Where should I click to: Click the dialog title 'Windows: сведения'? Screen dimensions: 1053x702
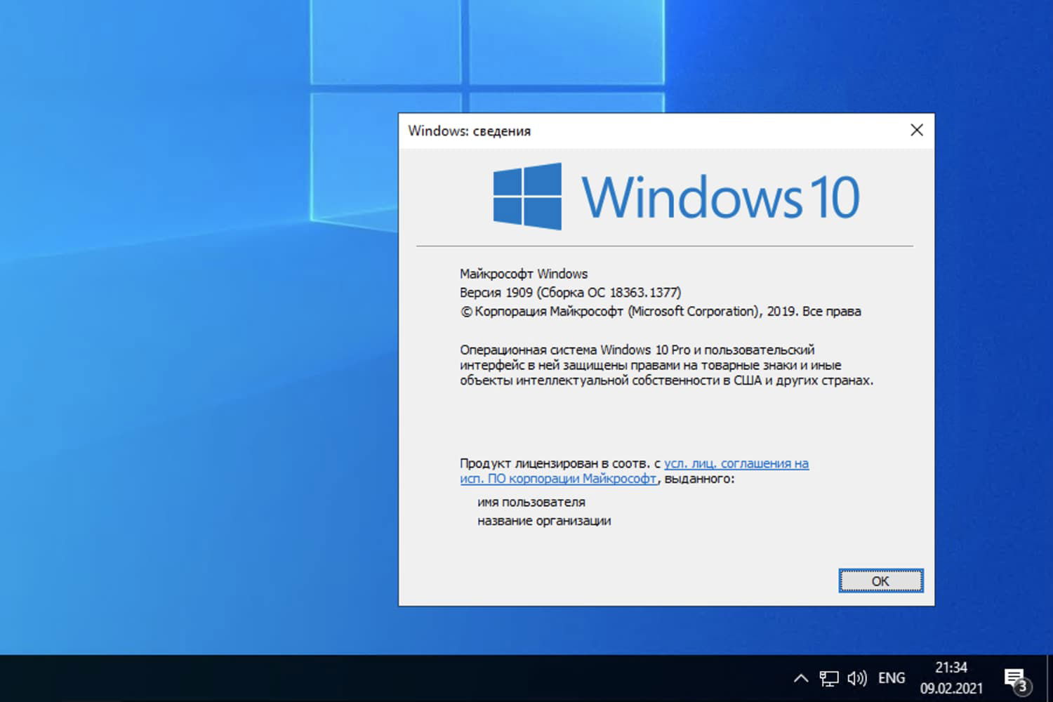470,131
